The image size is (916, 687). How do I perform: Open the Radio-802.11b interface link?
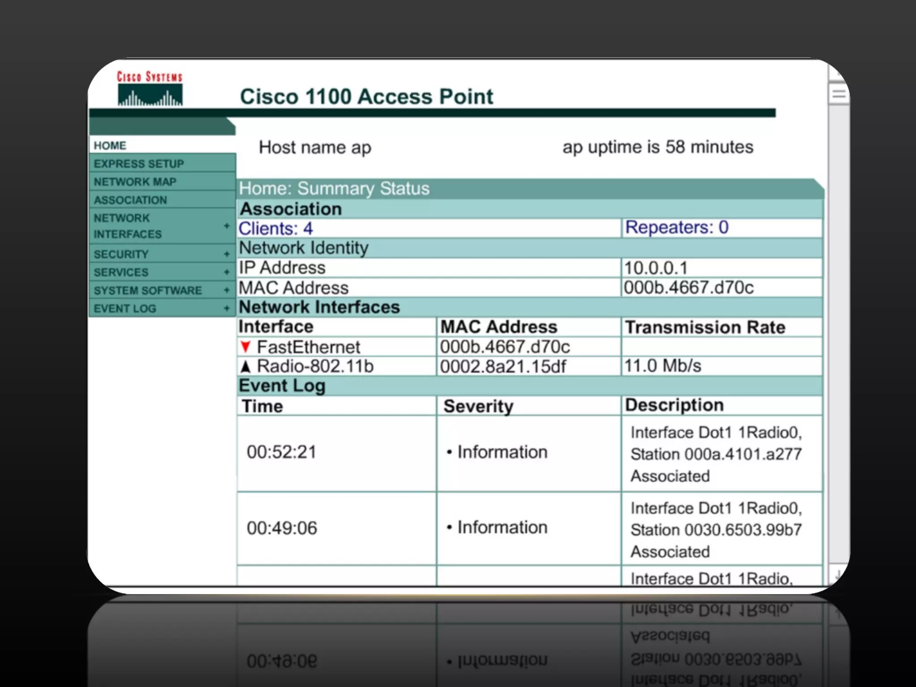[315, 366]
